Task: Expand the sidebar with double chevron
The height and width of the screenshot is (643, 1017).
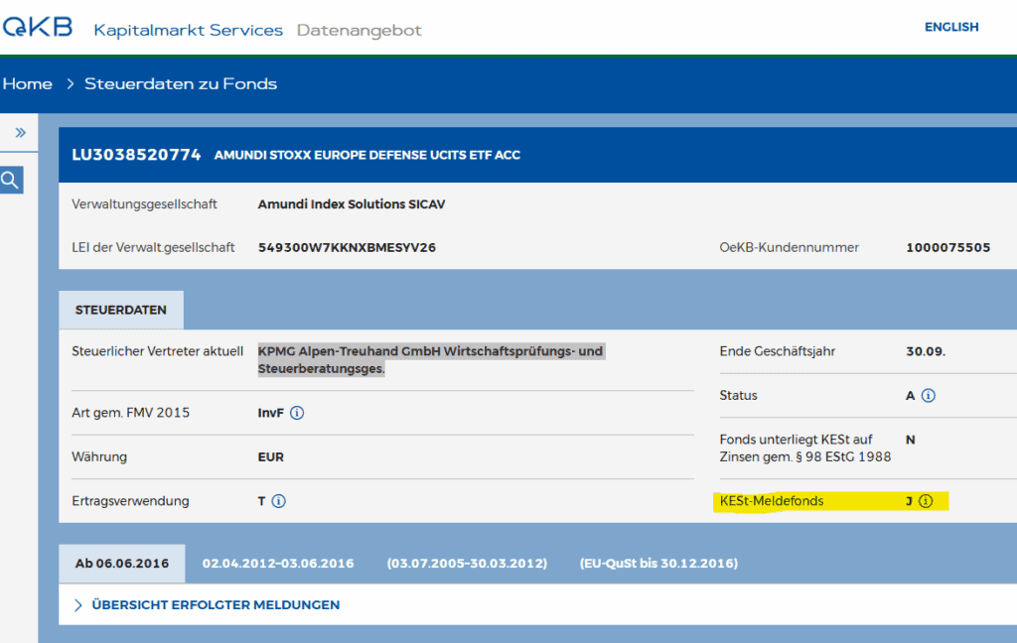Action: (20, 133)
